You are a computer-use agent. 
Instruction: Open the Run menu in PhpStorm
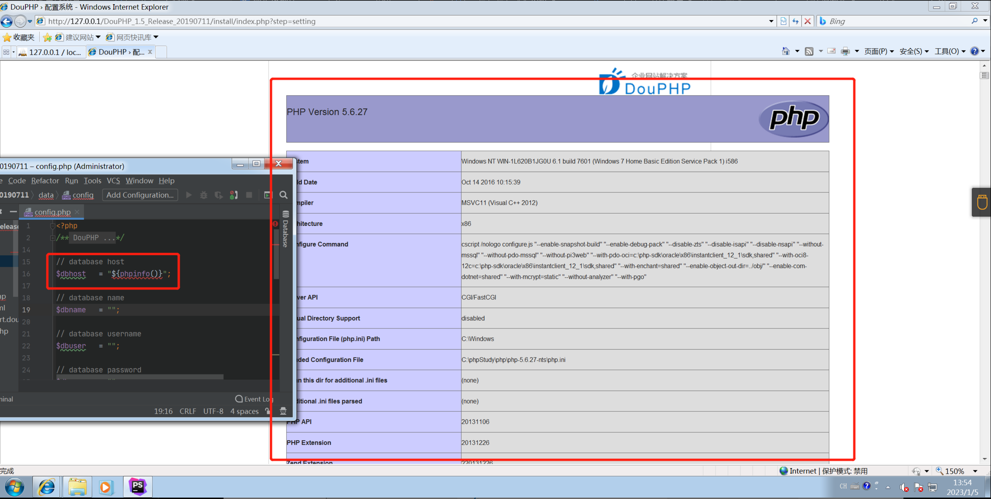(x=71, y=180)
